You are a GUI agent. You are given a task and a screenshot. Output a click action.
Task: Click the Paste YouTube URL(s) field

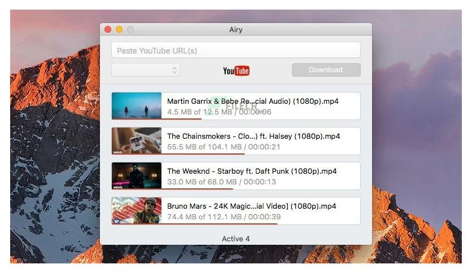(235, 50)
